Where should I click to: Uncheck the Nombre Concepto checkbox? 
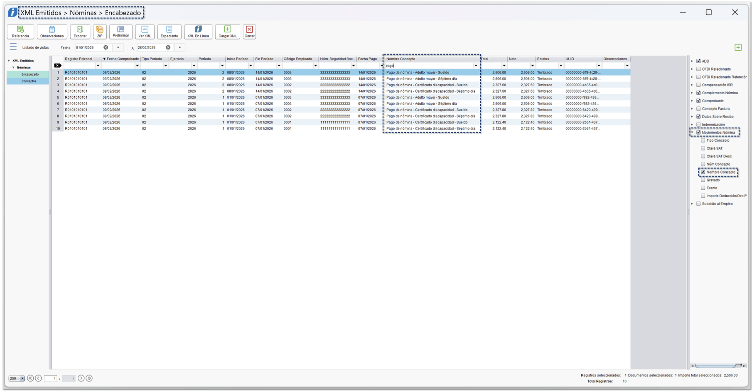point(703,172)
